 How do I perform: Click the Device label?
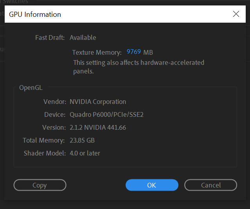tap(55, 114)
